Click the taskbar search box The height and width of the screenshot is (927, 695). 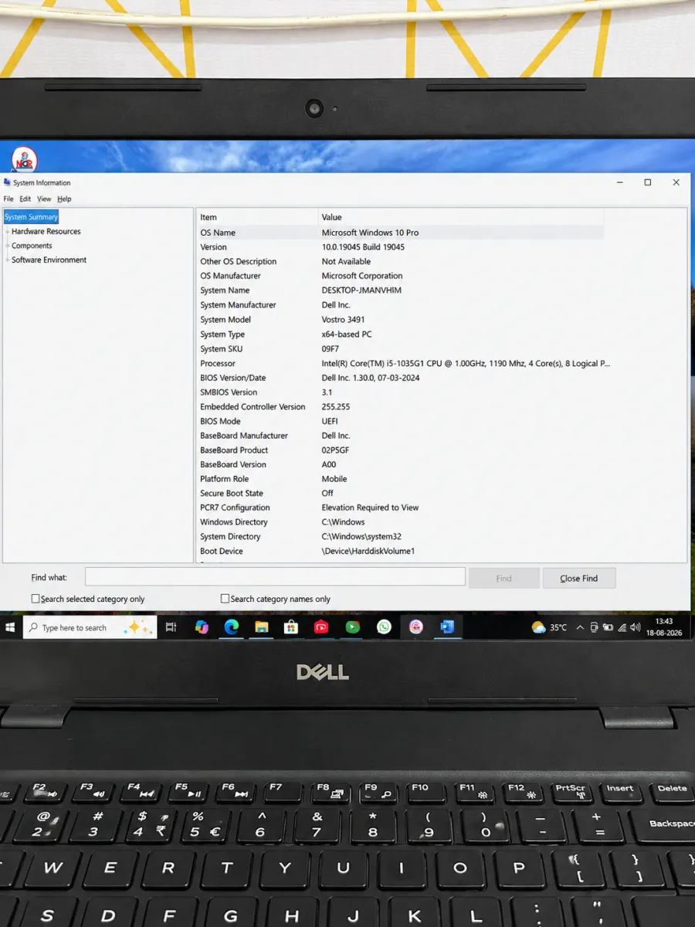click(x=90, y=627)
